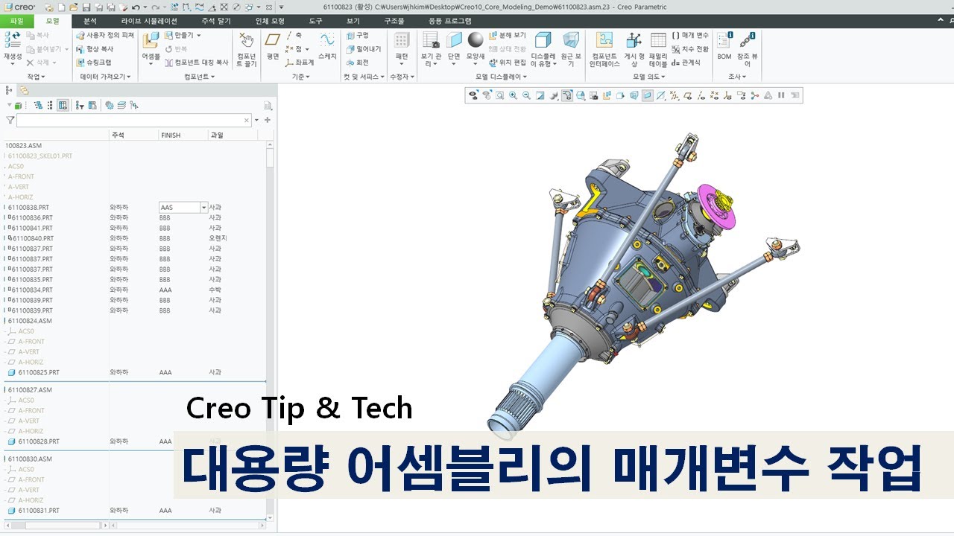Switch to the 분석 analysis tab
The height and width of the screenshot is (536, 954).
coord(90,21)
